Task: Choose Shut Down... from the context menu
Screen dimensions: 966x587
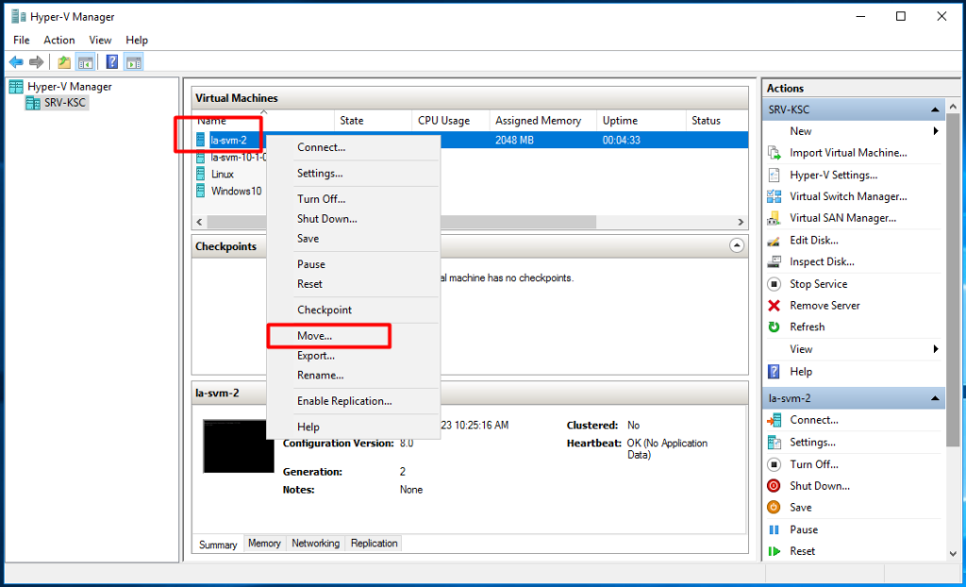Action: pos(353,219)
